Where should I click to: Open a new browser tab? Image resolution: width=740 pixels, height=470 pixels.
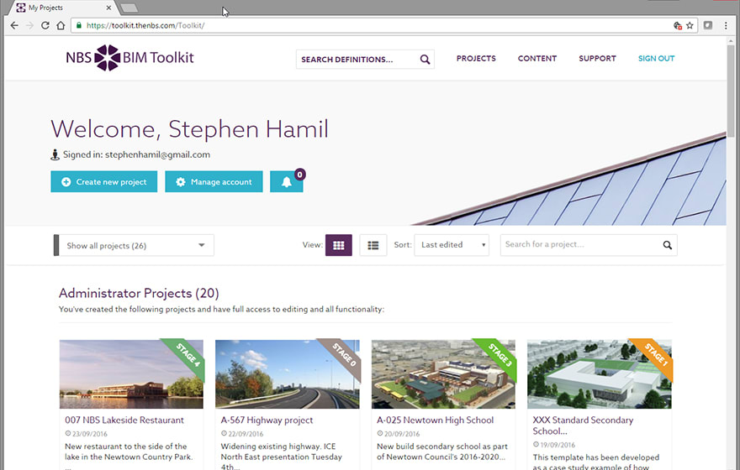tap(129, 8)
